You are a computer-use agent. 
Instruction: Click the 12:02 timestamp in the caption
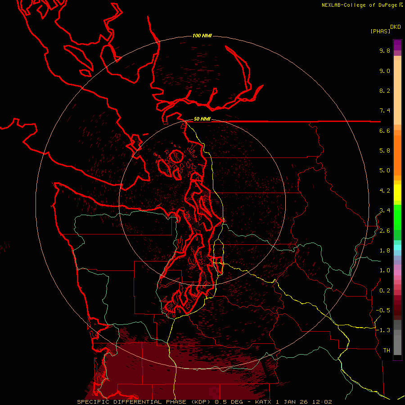(x=322, y=402)
